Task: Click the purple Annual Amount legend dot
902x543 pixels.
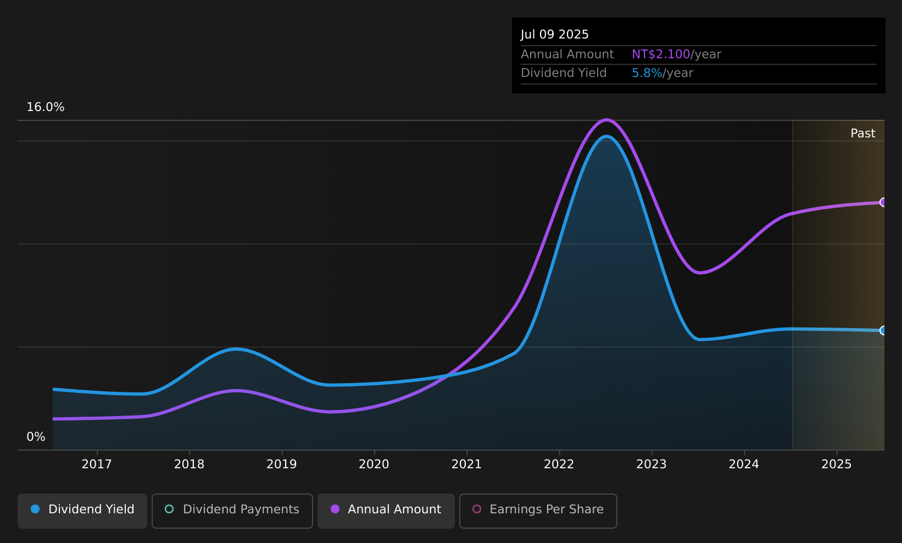Action: click(x=336, y=509)
